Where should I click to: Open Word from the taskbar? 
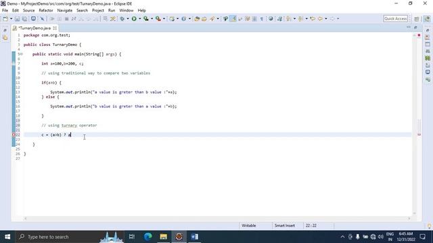tap(194, 237)
